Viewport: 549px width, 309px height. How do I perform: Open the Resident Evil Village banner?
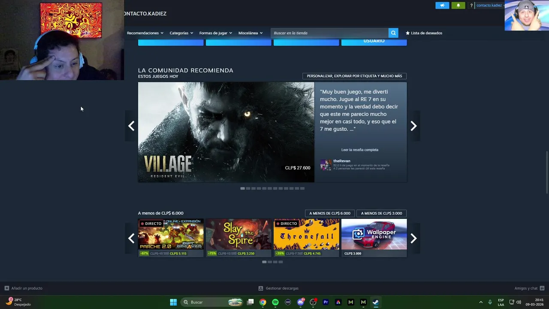point(226,132)
